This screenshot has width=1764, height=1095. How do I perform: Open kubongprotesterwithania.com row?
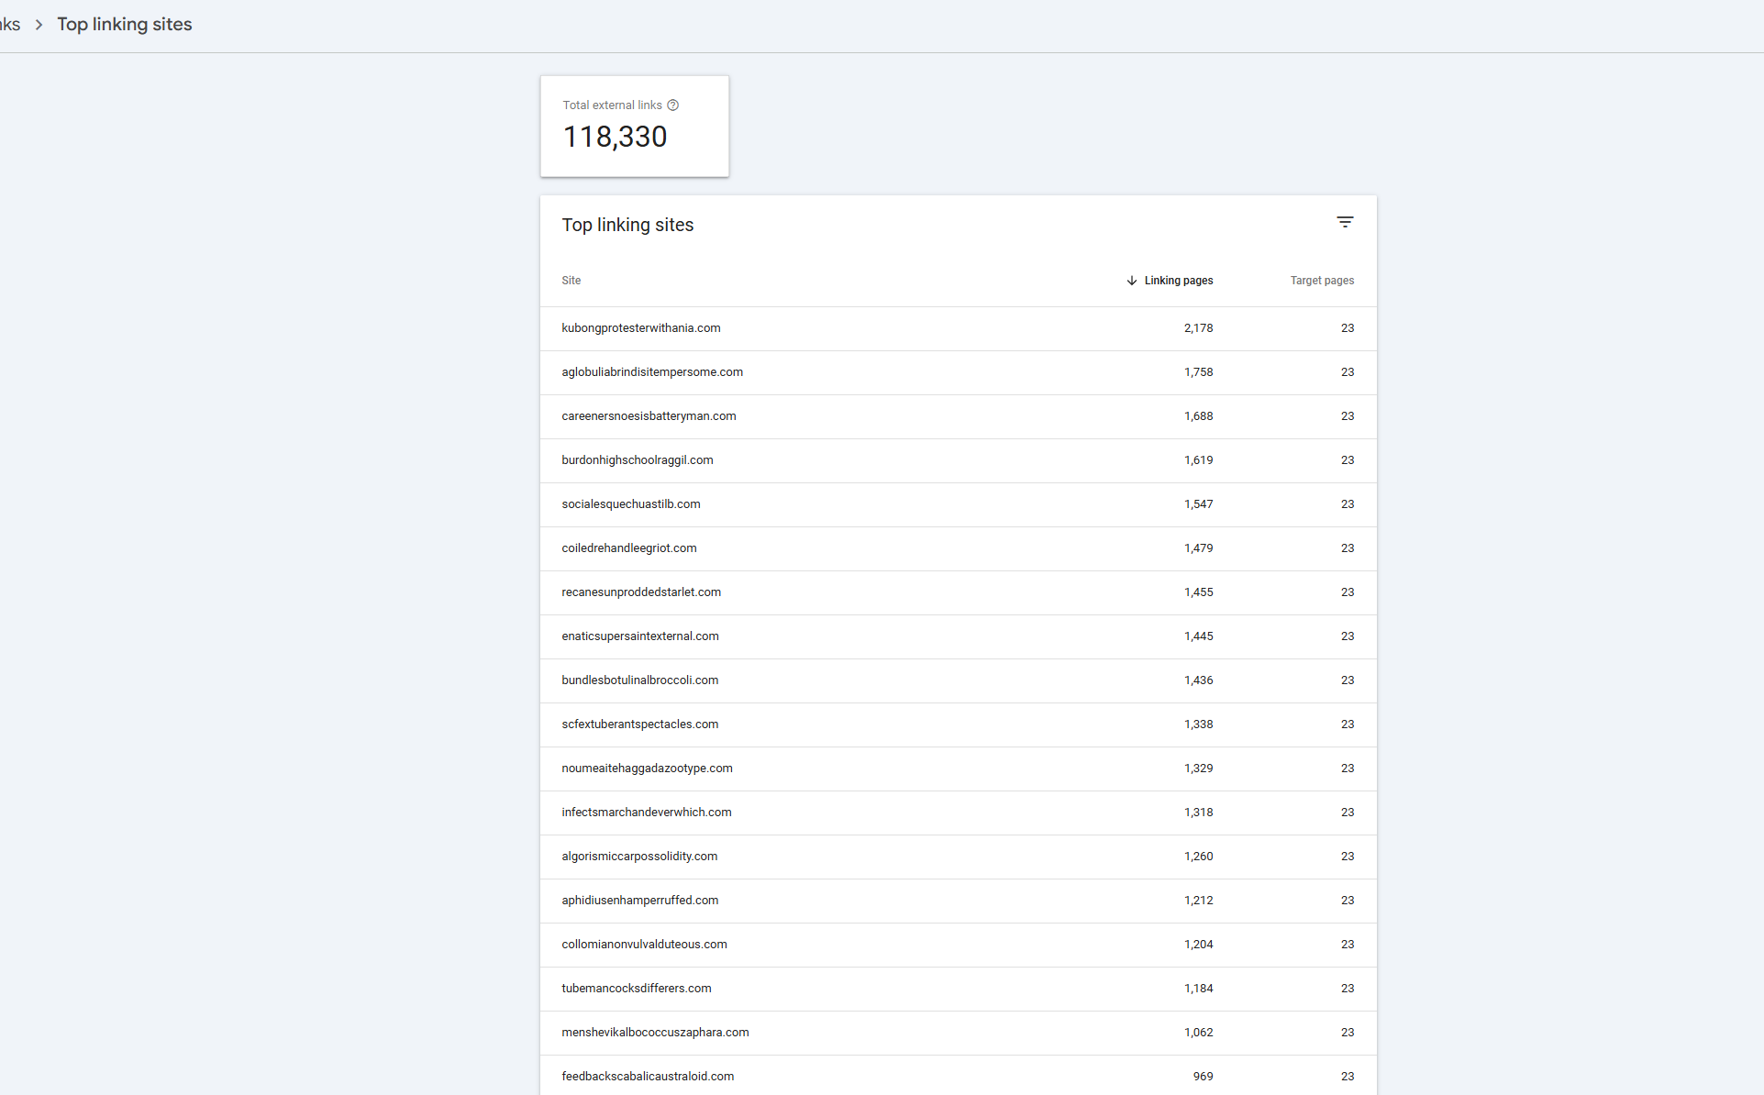pyautogui.click(x=640, y=328)
